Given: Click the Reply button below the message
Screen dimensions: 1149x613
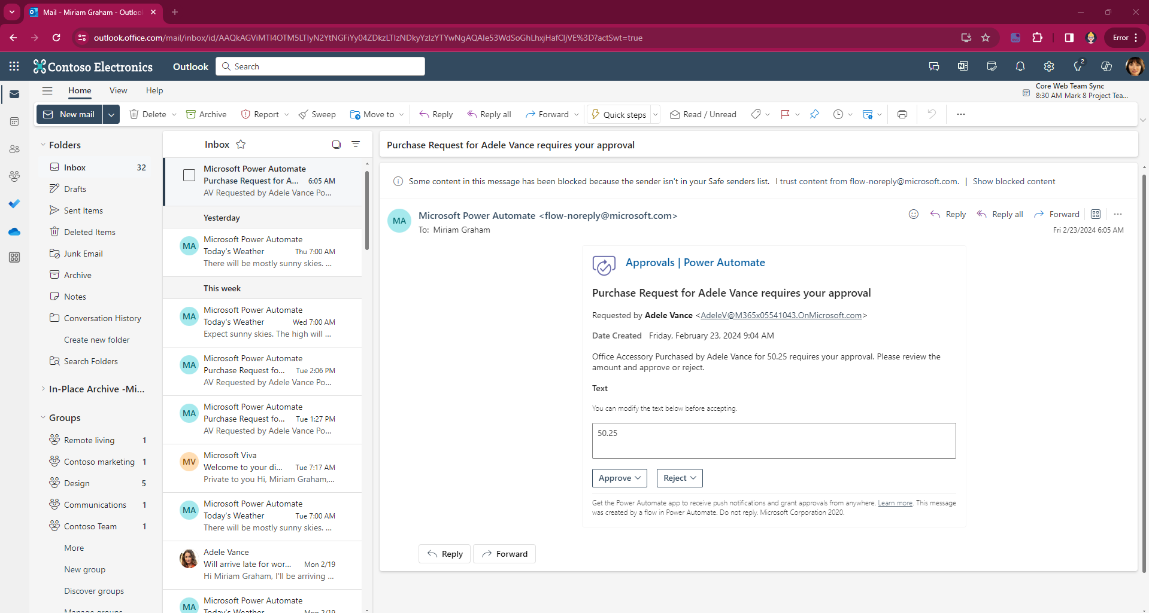Looking at the screenshot, I should pos(445,554).
